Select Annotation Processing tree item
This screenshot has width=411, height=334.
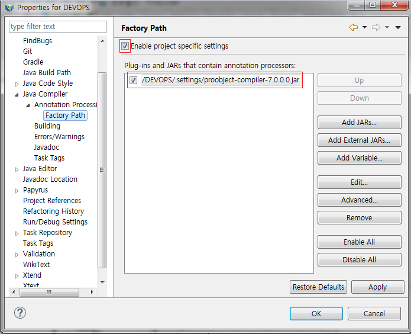[x=66, y=104]
